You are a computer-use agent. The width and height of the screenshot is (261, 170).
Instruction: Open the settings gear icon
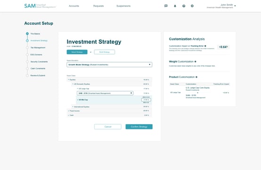tap(192, 6)
